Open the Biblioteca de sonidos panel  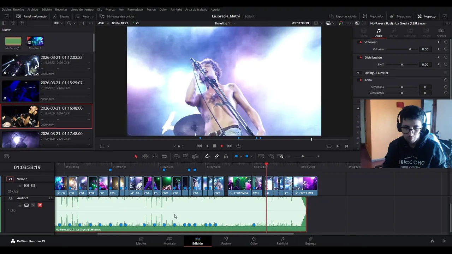coord(117,16)
